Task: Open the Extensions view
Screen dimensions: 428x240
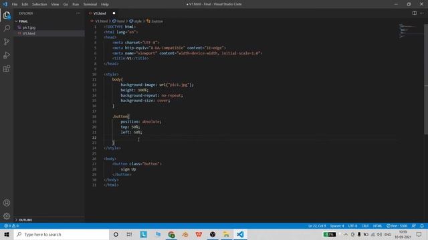Action: coord(7,68)
